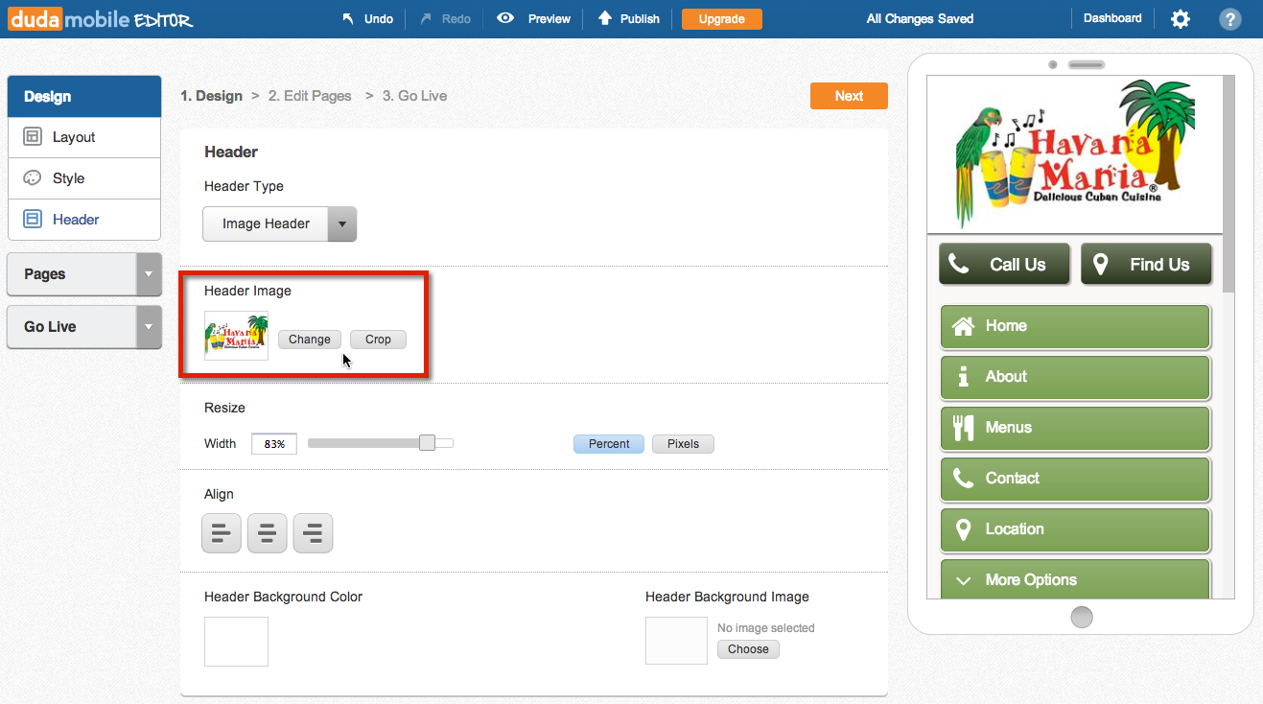Click the Go Live panel label
This screenshot has width=1263, height=704.
point(50,327)
